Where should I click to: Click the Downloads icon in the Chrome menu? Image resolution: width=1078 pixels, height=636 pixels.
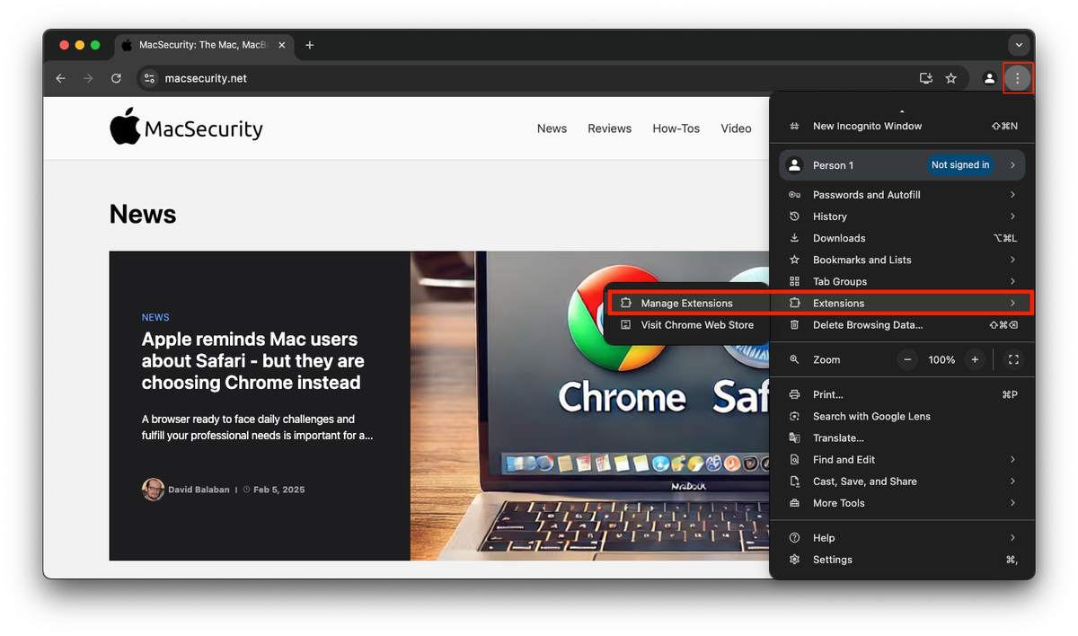pos(794,238)
